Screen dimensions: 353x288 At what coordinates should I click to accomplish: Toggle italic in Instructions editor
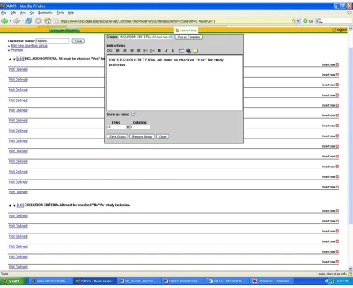click(x=166, y=51)
